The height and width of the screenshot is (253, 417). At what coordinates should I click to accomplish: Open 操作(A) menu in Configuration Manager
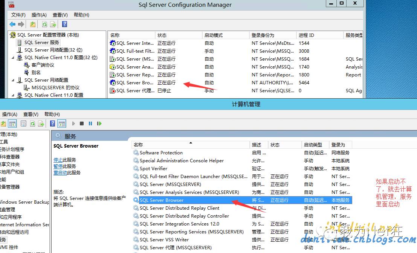pyautogui.click(x=39, y=15)
